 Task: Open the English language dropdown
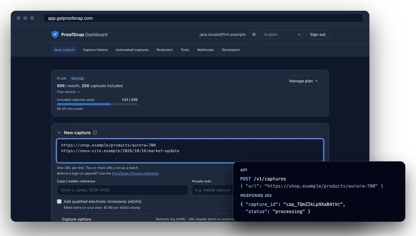click(283, 34)
